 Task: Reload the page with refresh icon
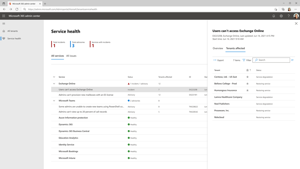(17, 9)
